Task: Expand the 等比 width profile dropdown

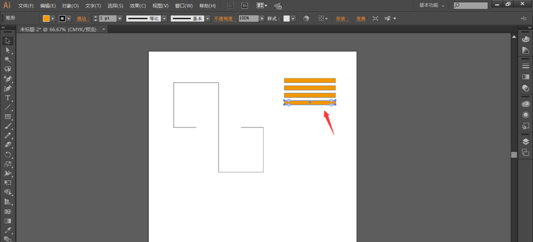Action: coord(164,18)
